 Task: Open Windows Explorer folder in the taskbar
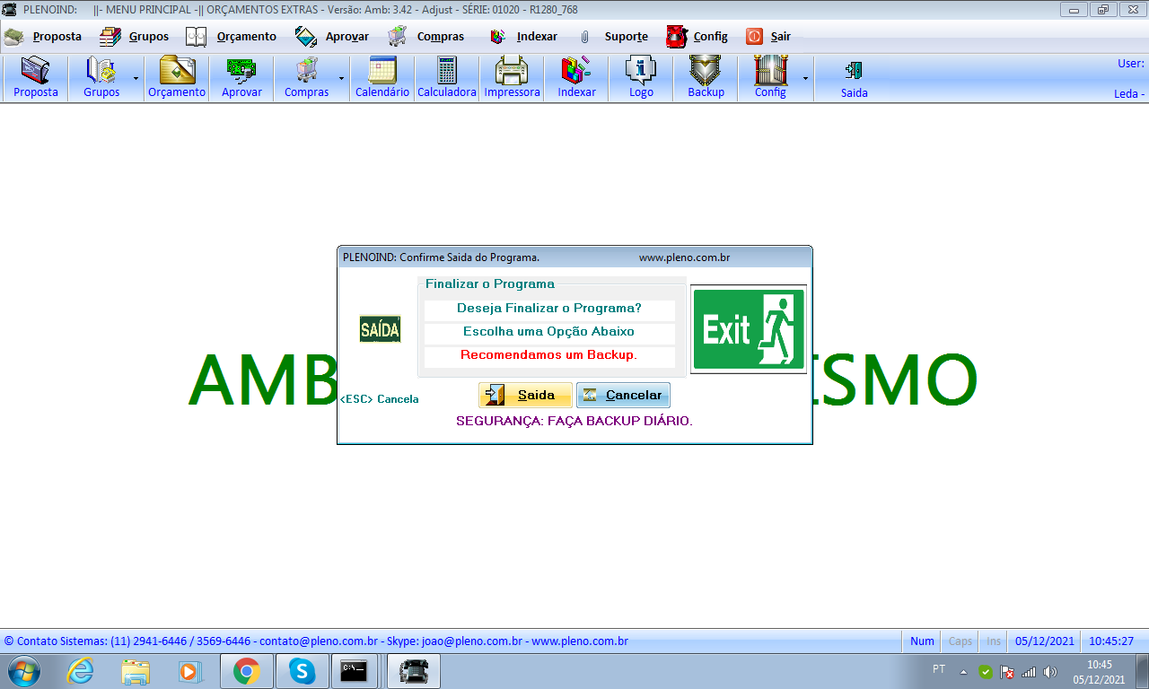(136, 671)
